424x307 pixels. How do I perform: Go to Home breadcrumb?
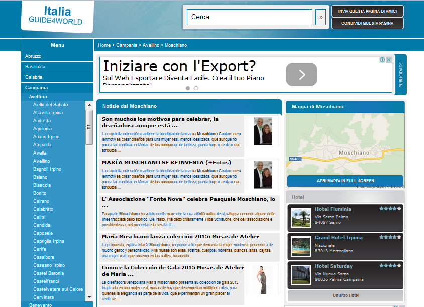coord(104,45)
